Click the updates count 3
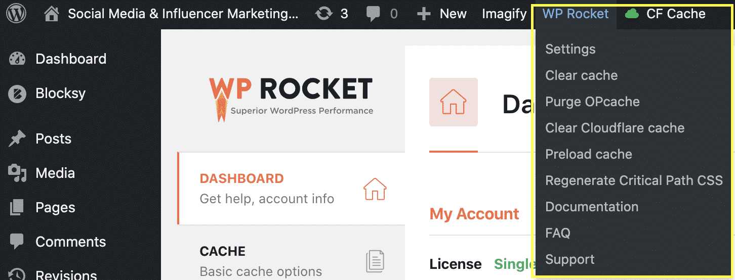The image size is (735, 280). (x=344, y=14)
